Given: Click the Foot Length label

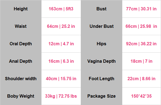Looking at the screenshot, I should (101, 79).
